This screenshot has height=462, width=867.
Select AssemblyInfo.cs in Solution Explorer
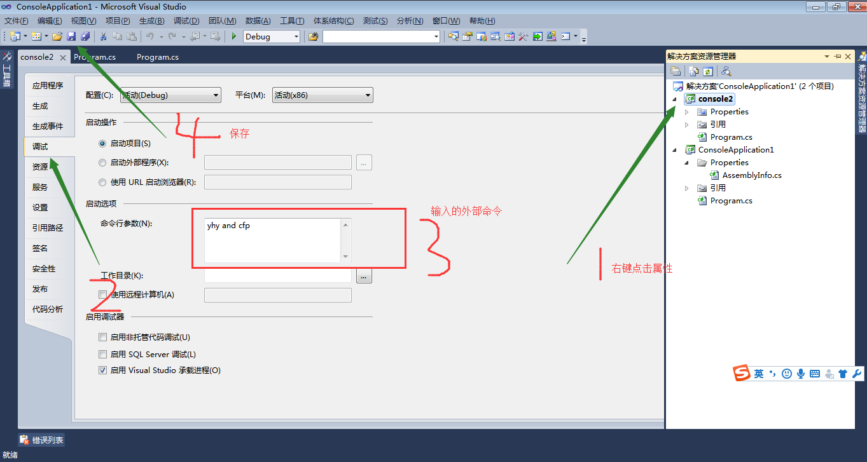[x=752, y=175]
